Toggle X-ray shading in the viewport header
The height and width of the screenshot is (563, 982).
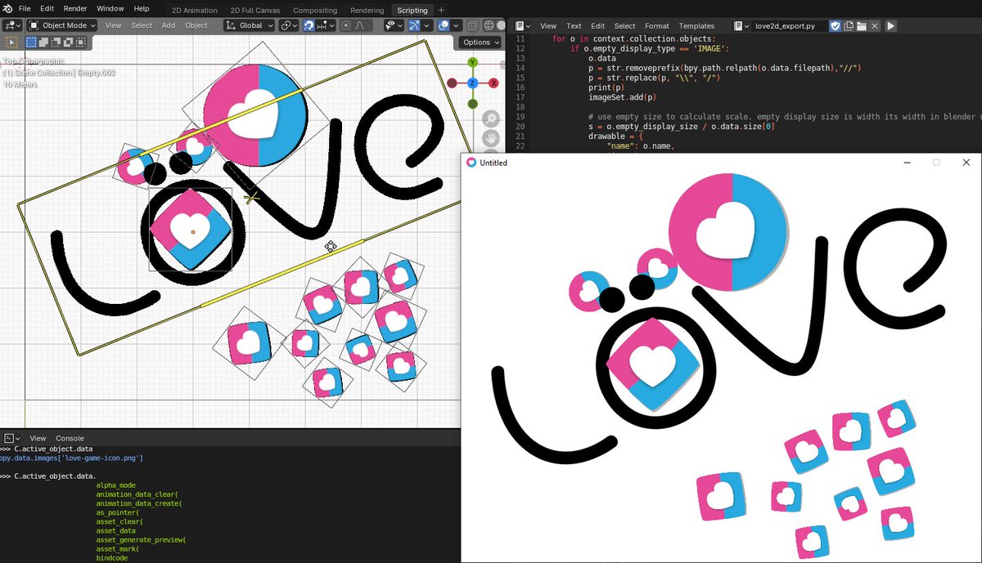click(x=472, y=25)
